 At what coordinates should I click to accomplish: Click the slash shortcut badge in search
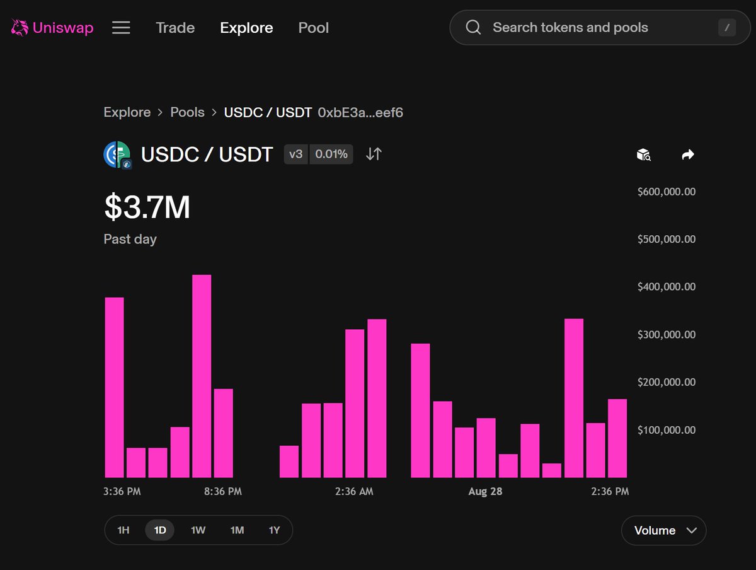726,28
